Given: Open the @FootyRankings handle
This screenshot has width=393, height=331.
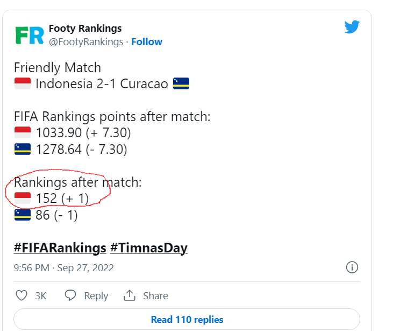Looking at the screenshot, I should tap(86, 42).
